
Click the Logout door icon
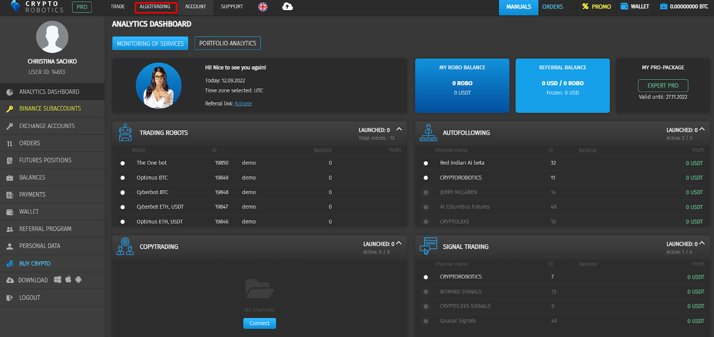[x=10, y=298]
